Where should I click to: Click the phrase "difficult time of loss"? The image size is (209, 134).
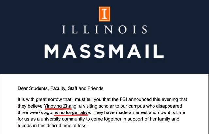[x=69, y=126]
